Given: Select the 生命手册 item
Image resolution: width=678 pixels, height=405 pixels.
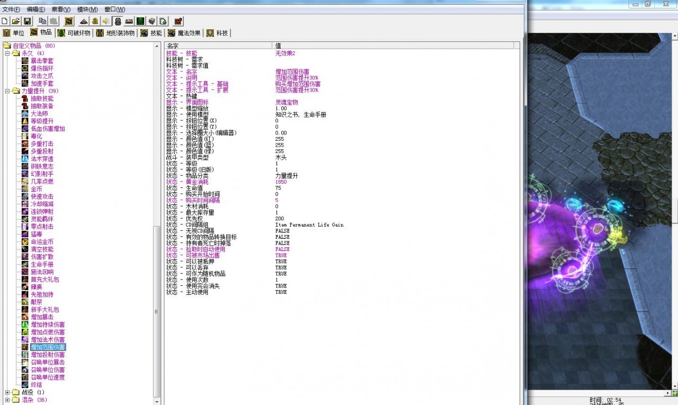Looking at the screenshot, I should [42, 264].
